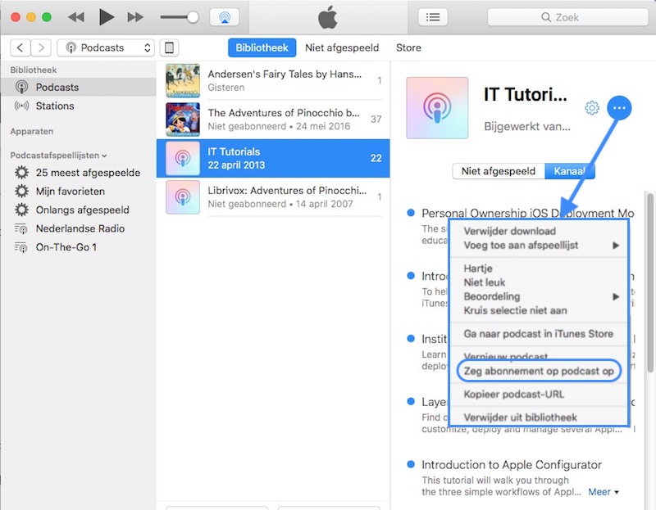
Task: Switch to Niet afgespeeld top tab
Action: (x=342, y=47)
